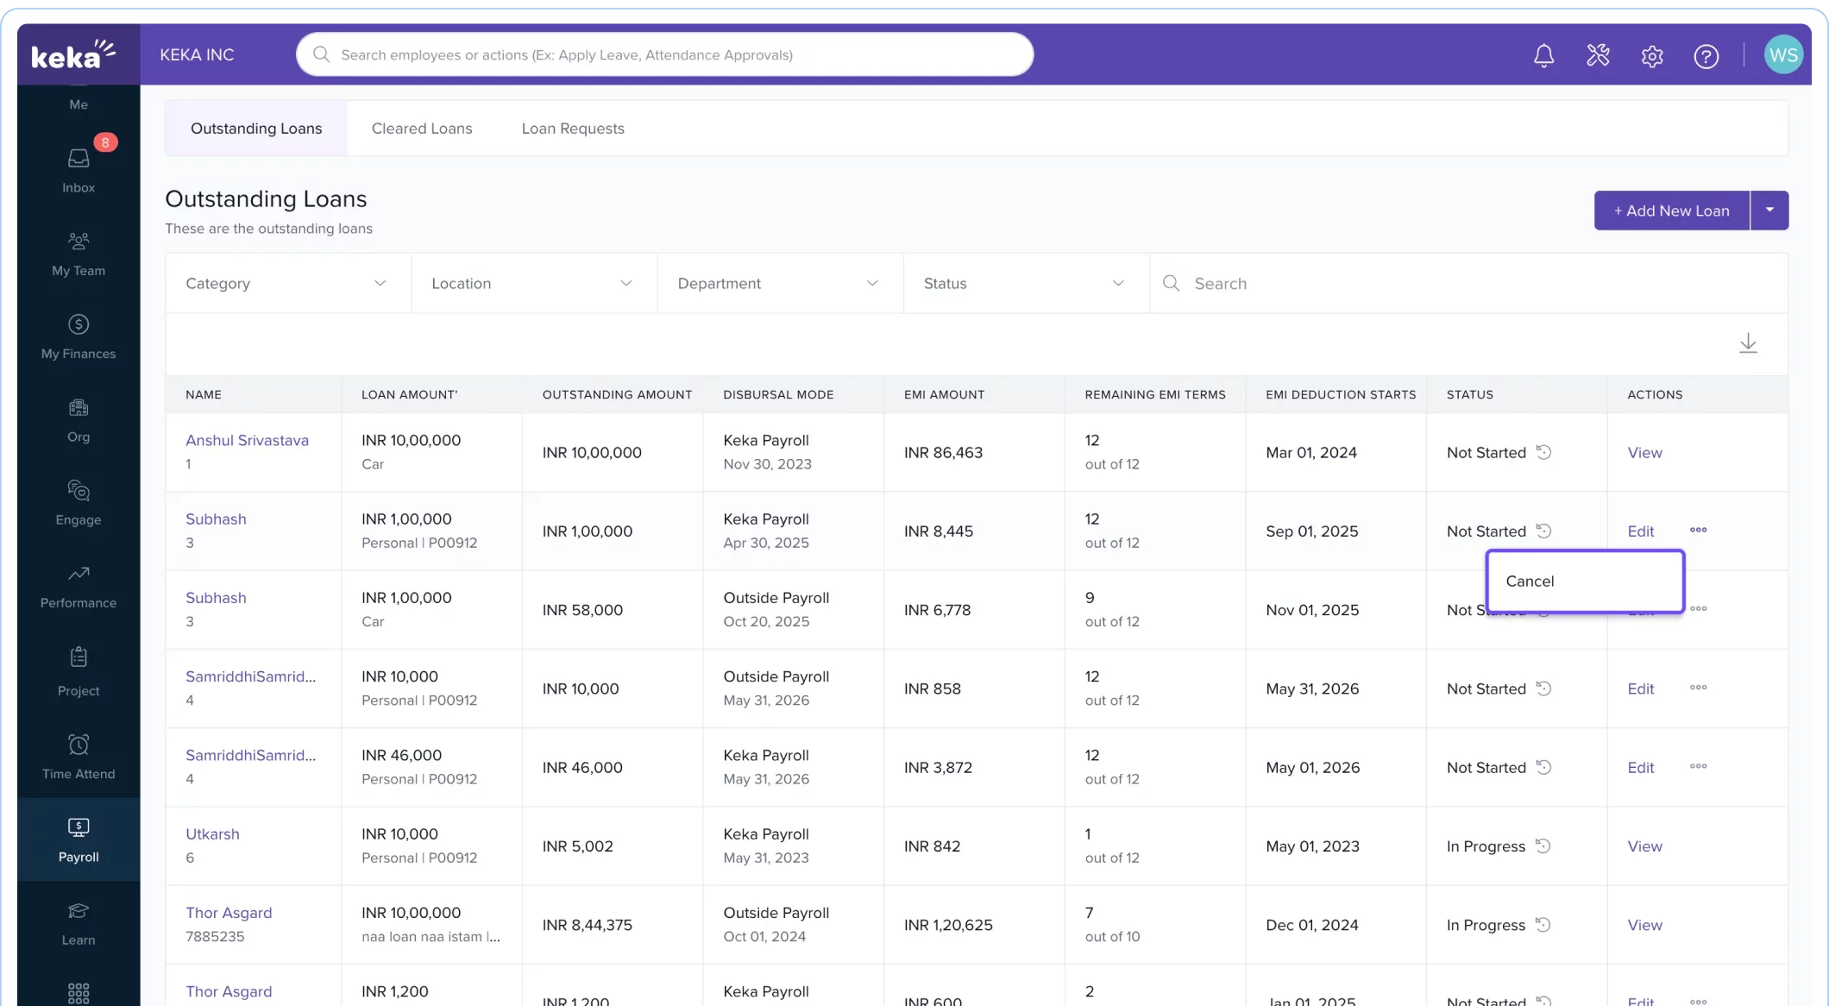Viewport: 1829px width, 1006px height.
Task: Download the outstanding loans list
Action: click(x=1748, y=343)
